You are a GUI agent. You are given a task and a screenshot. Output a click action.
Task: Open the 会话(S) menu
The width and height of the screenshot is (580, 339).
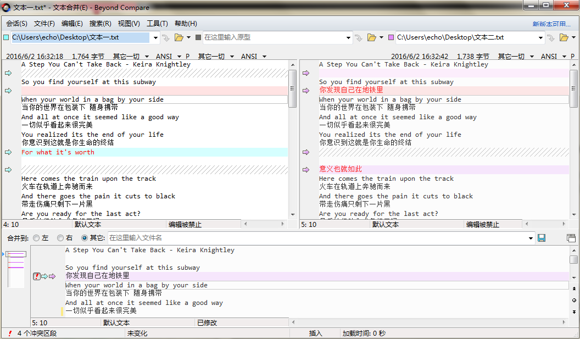(x=17, y=24)
